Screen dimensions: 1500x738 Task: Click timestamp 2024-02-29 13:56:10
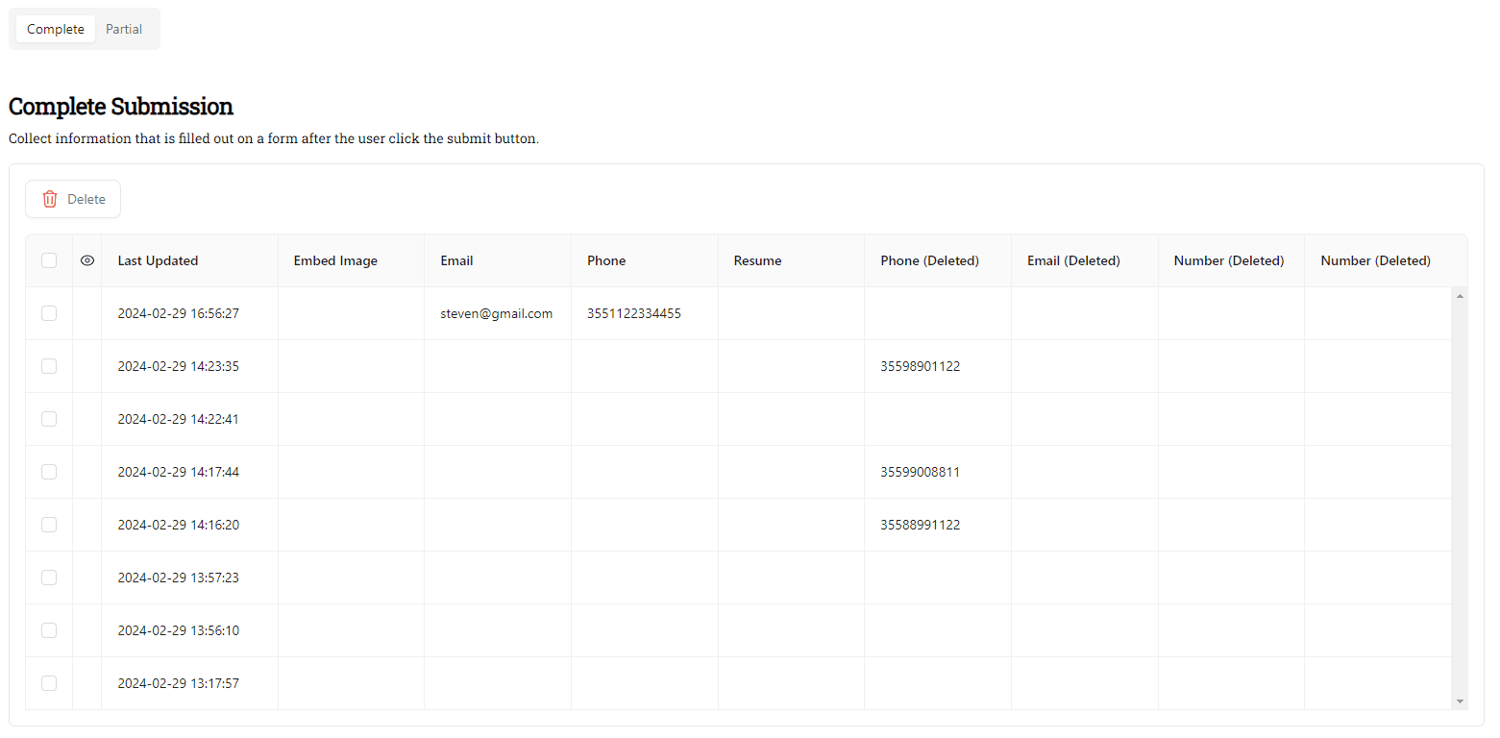tap(178, 630)
